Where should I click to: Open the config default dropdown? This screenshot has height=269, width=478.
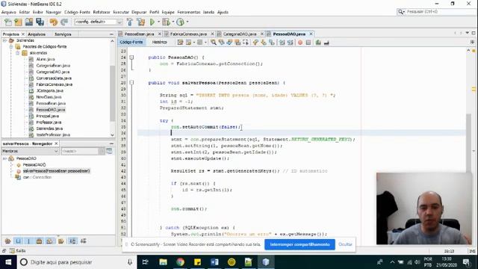click(x=98, y=22)
